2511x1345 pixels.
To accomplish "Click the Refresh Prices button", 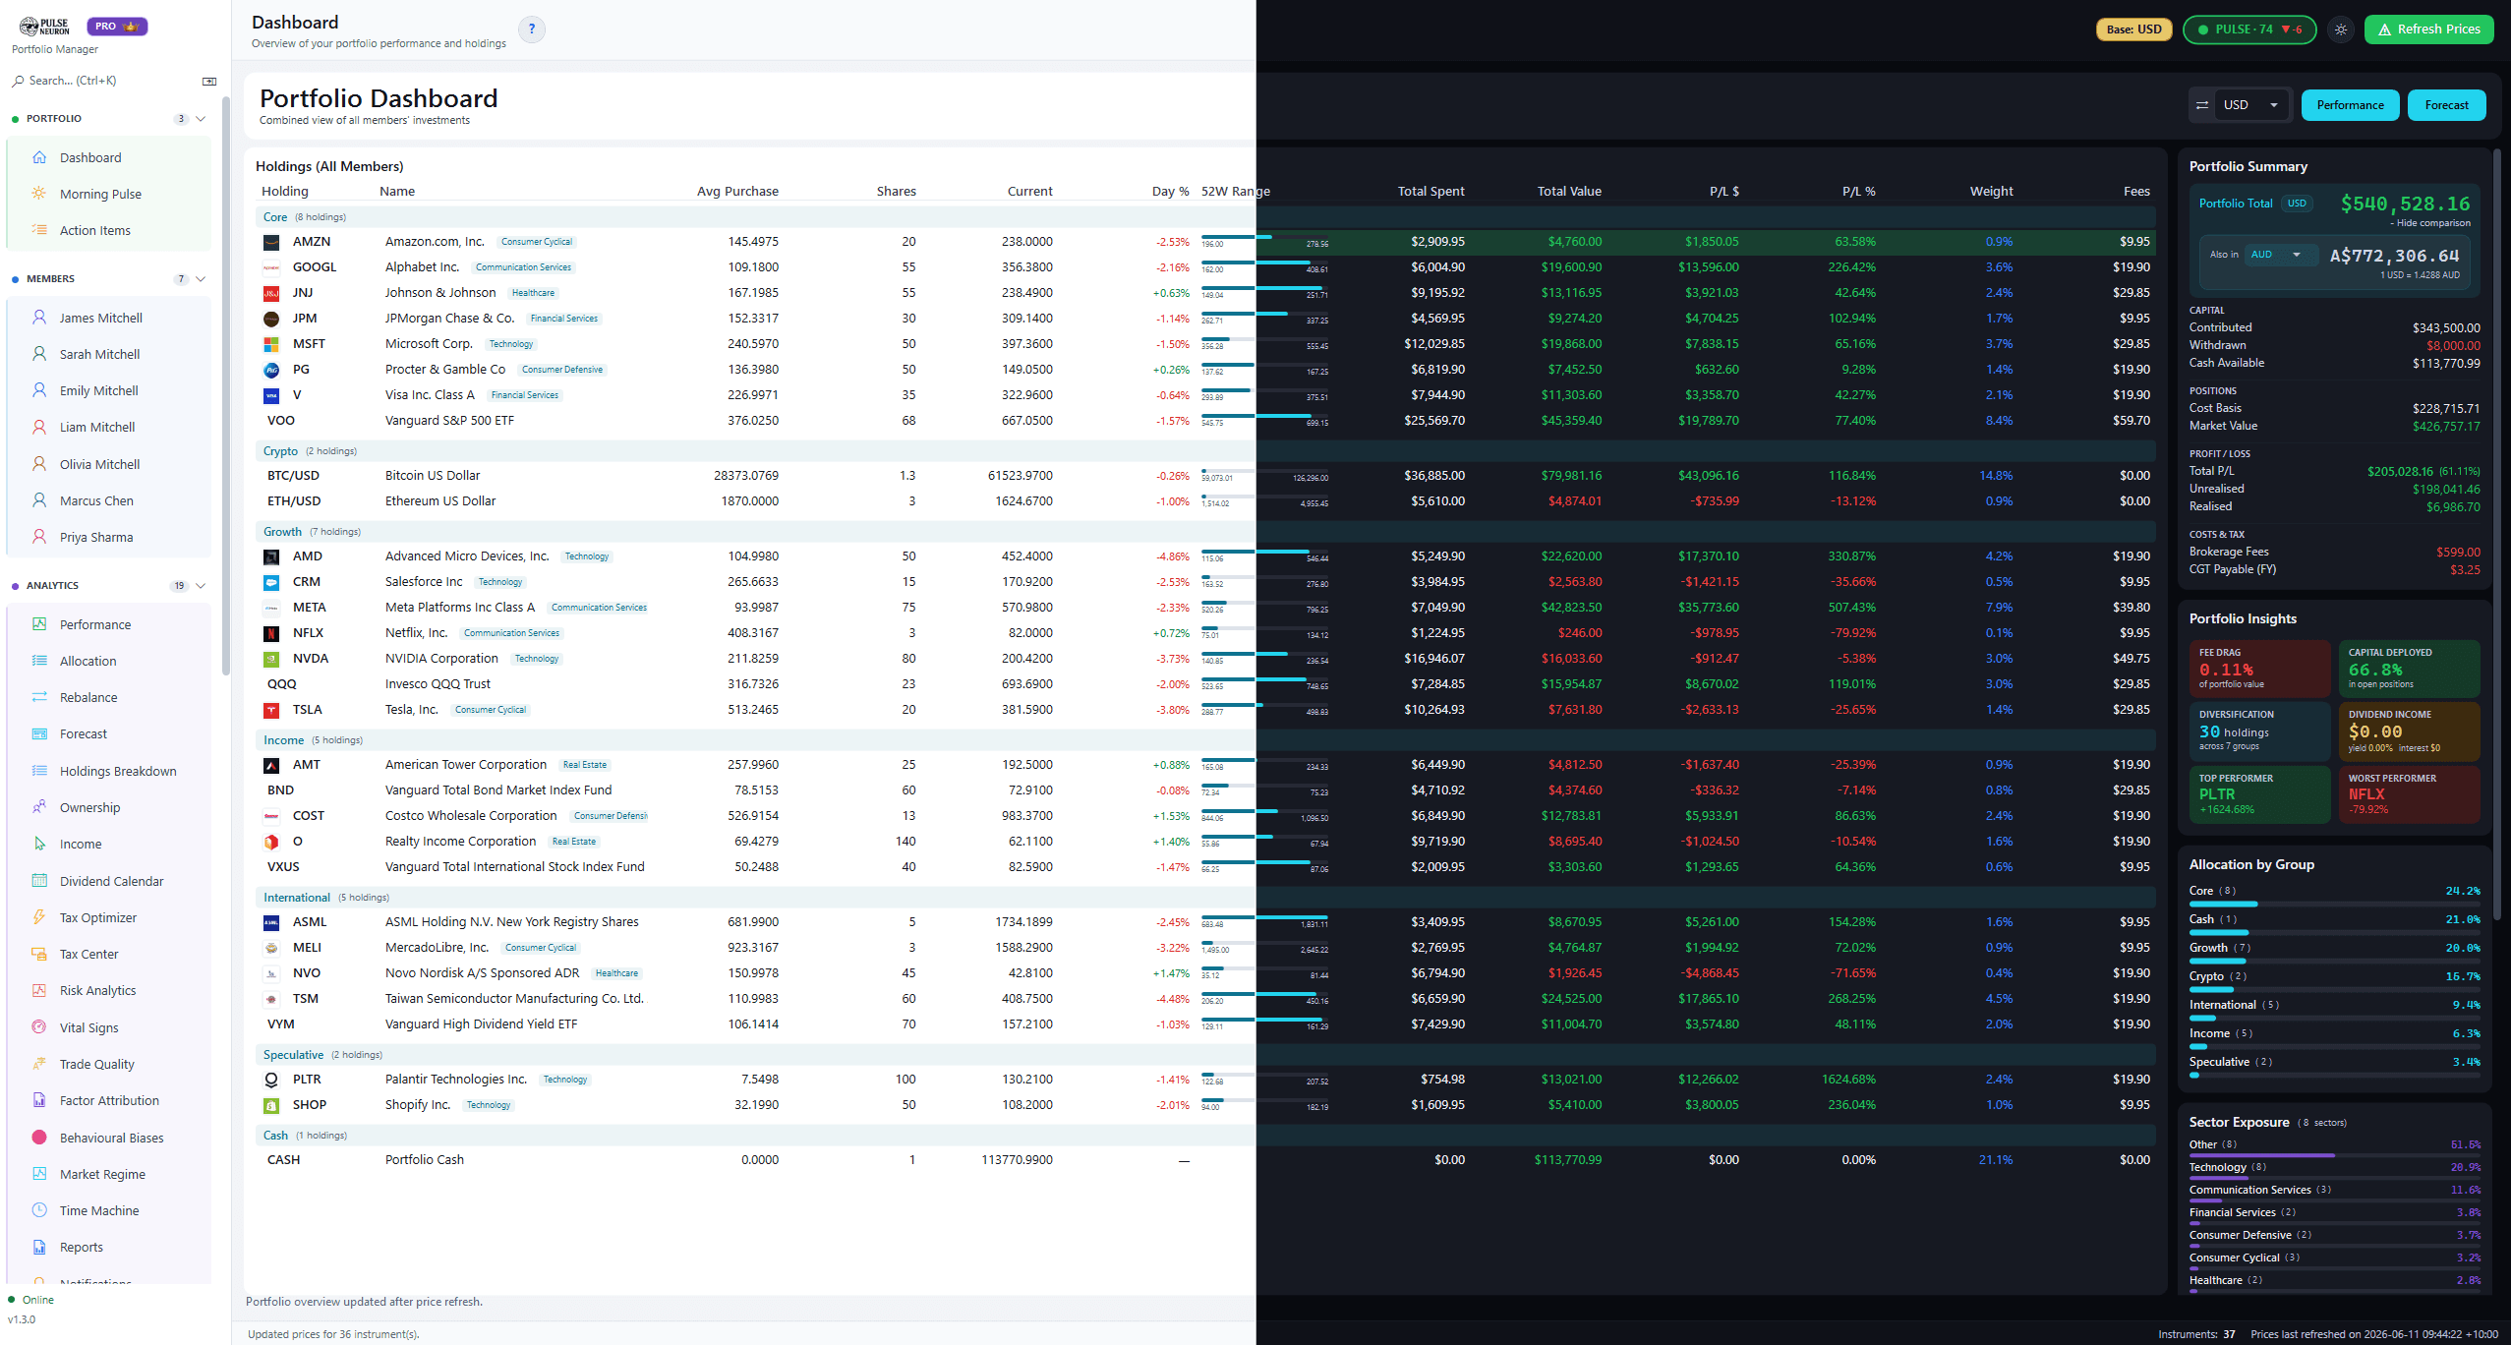I will click(x=2428, y=29).
